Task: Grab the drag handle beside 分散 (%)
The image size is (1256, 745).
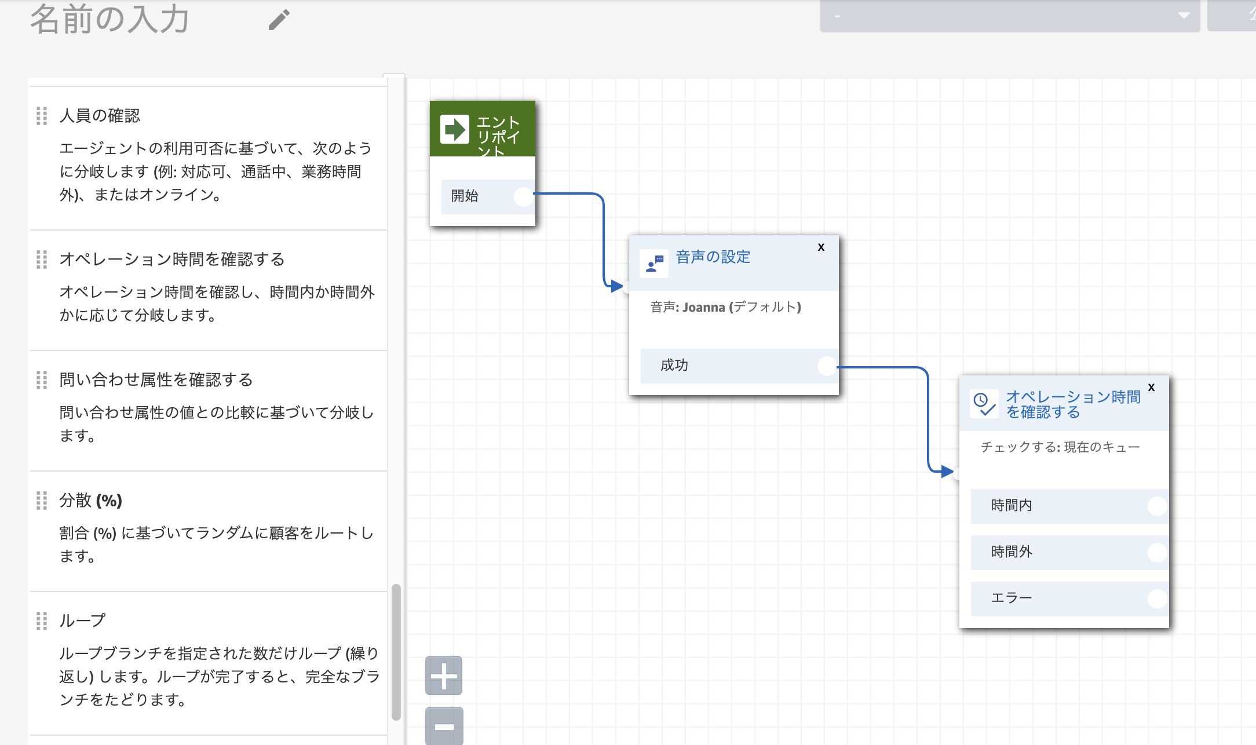Action: [42, 500]
